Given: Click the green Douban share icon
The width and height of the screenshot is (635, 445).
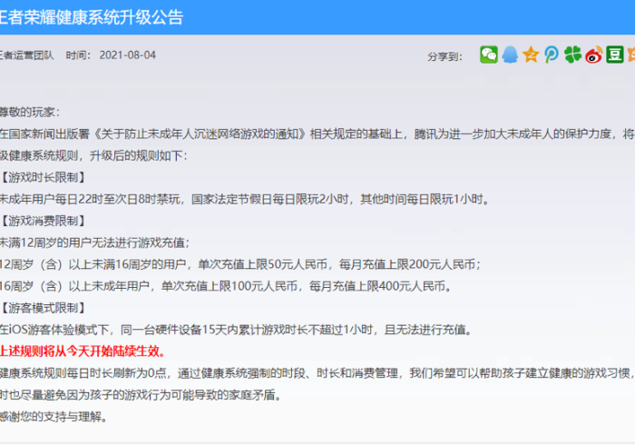Looking at the screenshot, I should (614, 54).
